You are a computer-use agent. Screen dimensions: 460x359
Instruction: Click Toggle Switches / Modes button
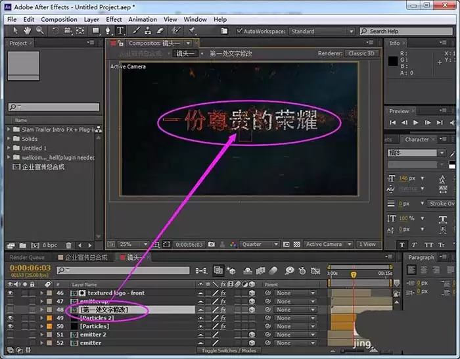[229, 350]
